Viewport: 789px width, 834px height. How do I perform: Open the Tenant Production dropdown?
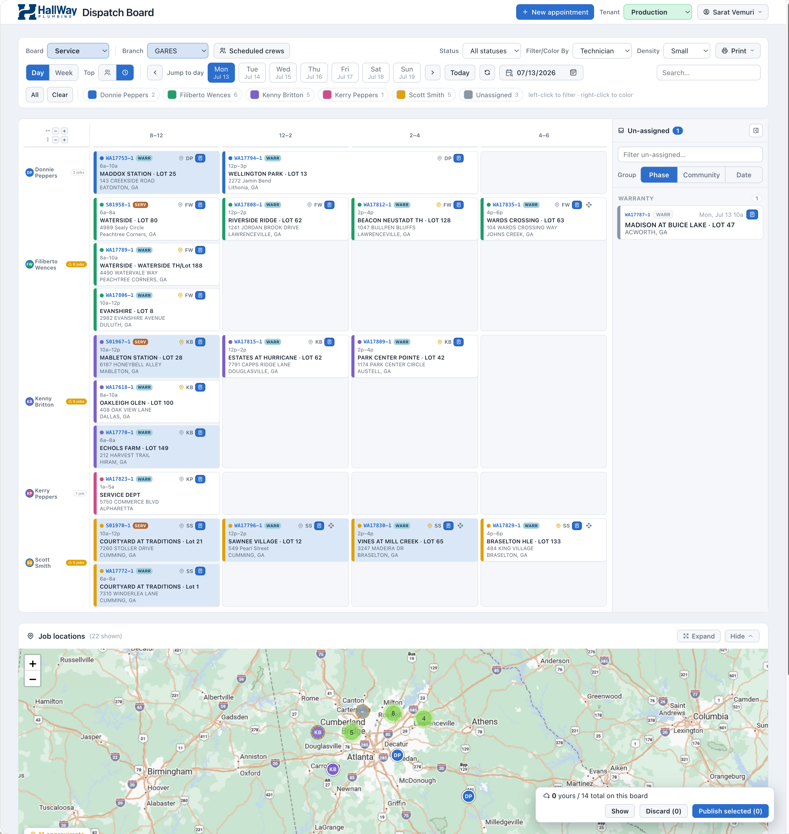[657, 12]
